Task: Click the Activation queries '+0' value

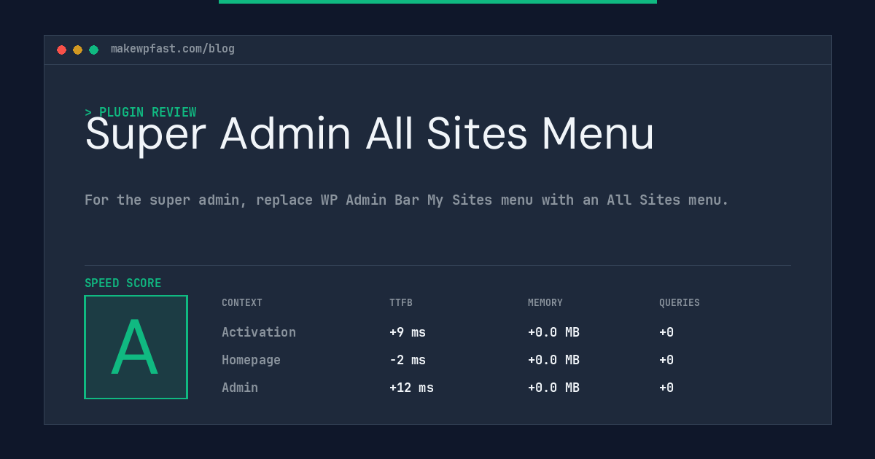Action: (666, 332)
